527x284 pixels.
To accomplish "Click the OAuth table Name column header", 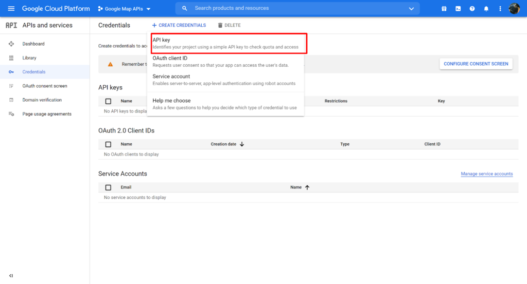I will click(x=127, y=144).
